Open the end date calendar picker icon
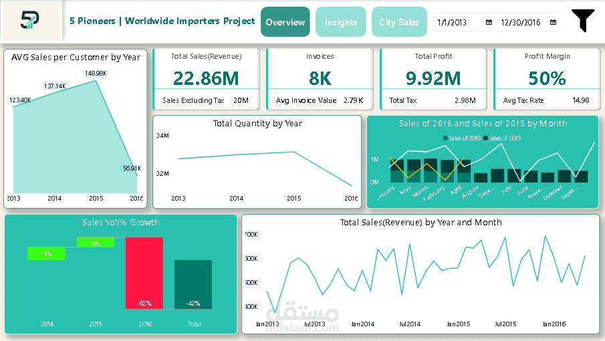This screenshot has width=605, height=341. click(553, 22)
